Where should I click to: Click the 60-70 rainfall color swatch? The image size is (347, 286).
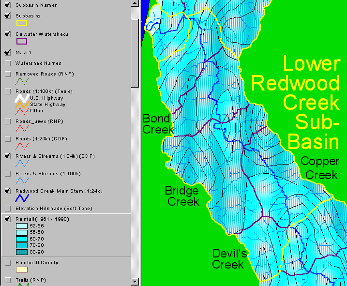(22, 239)
